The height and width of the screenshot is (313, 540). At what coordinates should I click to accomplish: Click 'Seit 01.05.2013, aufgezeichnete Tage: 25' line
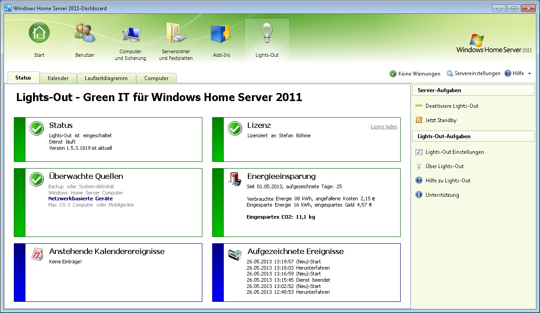294,186
